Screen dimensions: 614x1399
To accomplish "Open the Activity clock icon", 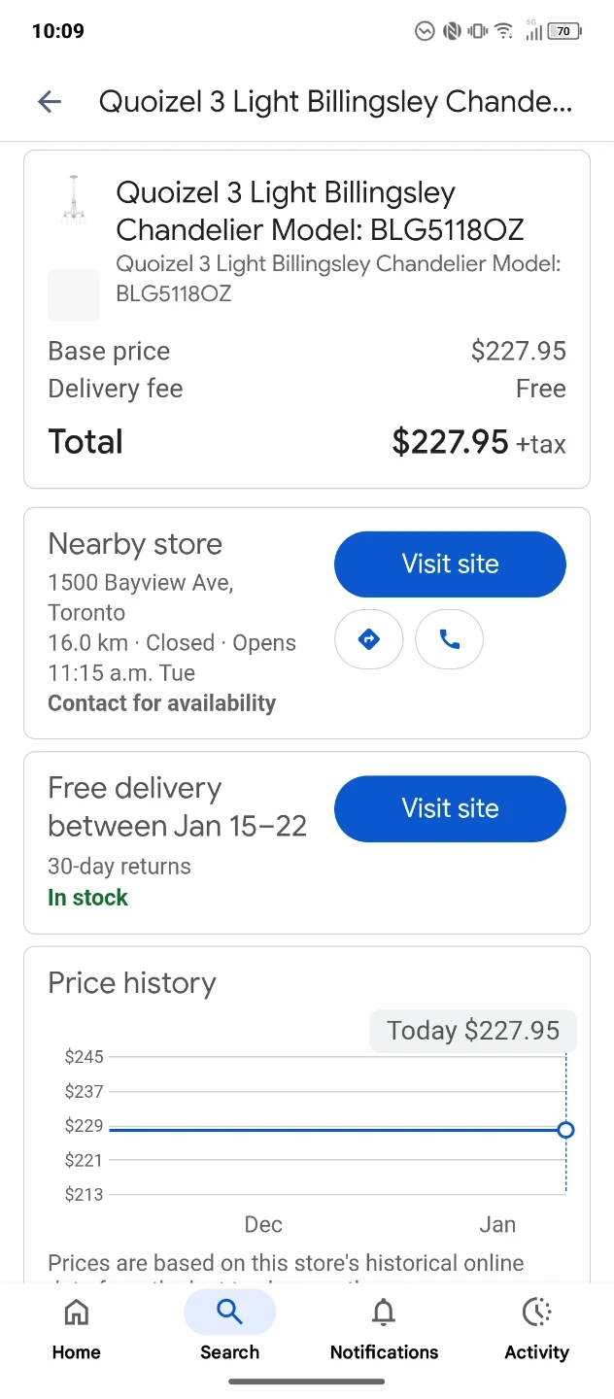I will (x=536, y=1314).
